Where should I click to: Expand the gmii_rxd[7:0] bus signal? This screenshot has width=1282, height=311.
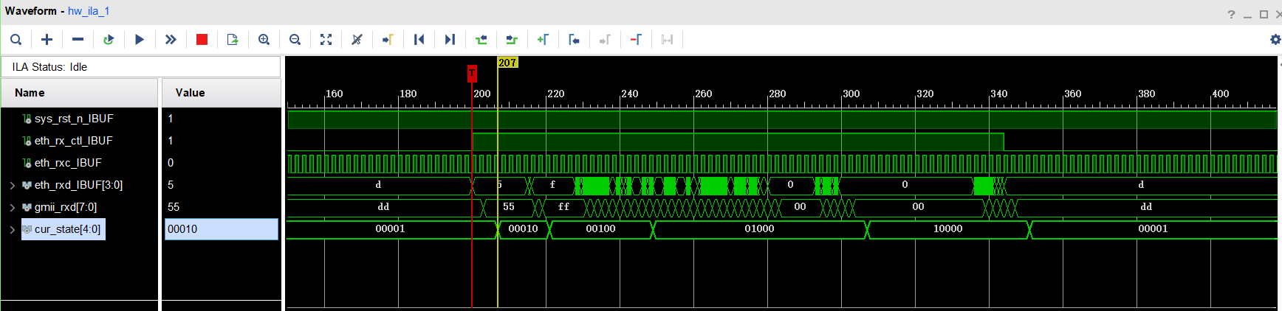[x=12, y=207]
